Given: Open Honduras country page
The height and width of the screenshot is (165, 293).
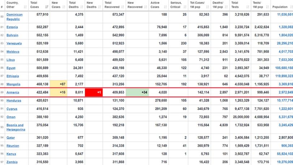Looking at the screenshot, I should pos(14,101).
